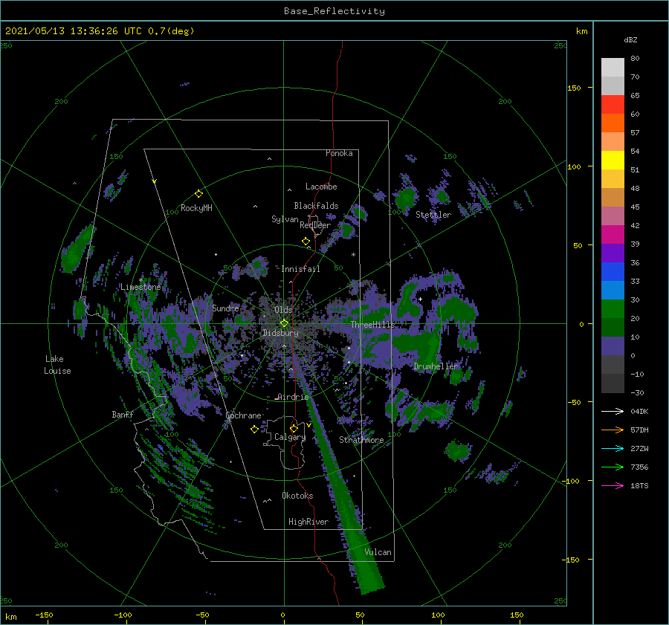This screenshot has width=669, height=625.
Task: Click the Base_Reflectivity title
Action: click(x=334, y=11)
